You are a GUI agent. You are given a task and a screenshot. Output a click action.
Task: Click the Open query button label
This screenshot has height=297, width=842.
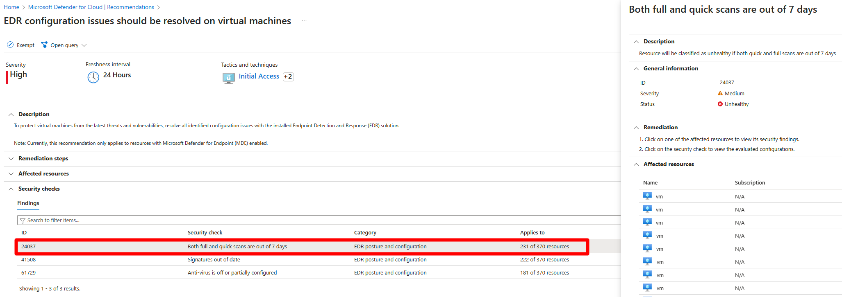(x=64, y=45)
